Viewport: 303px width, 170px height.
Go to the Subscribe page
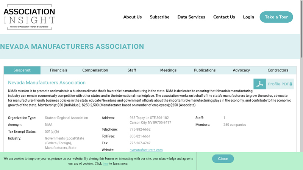click(159, 17)
